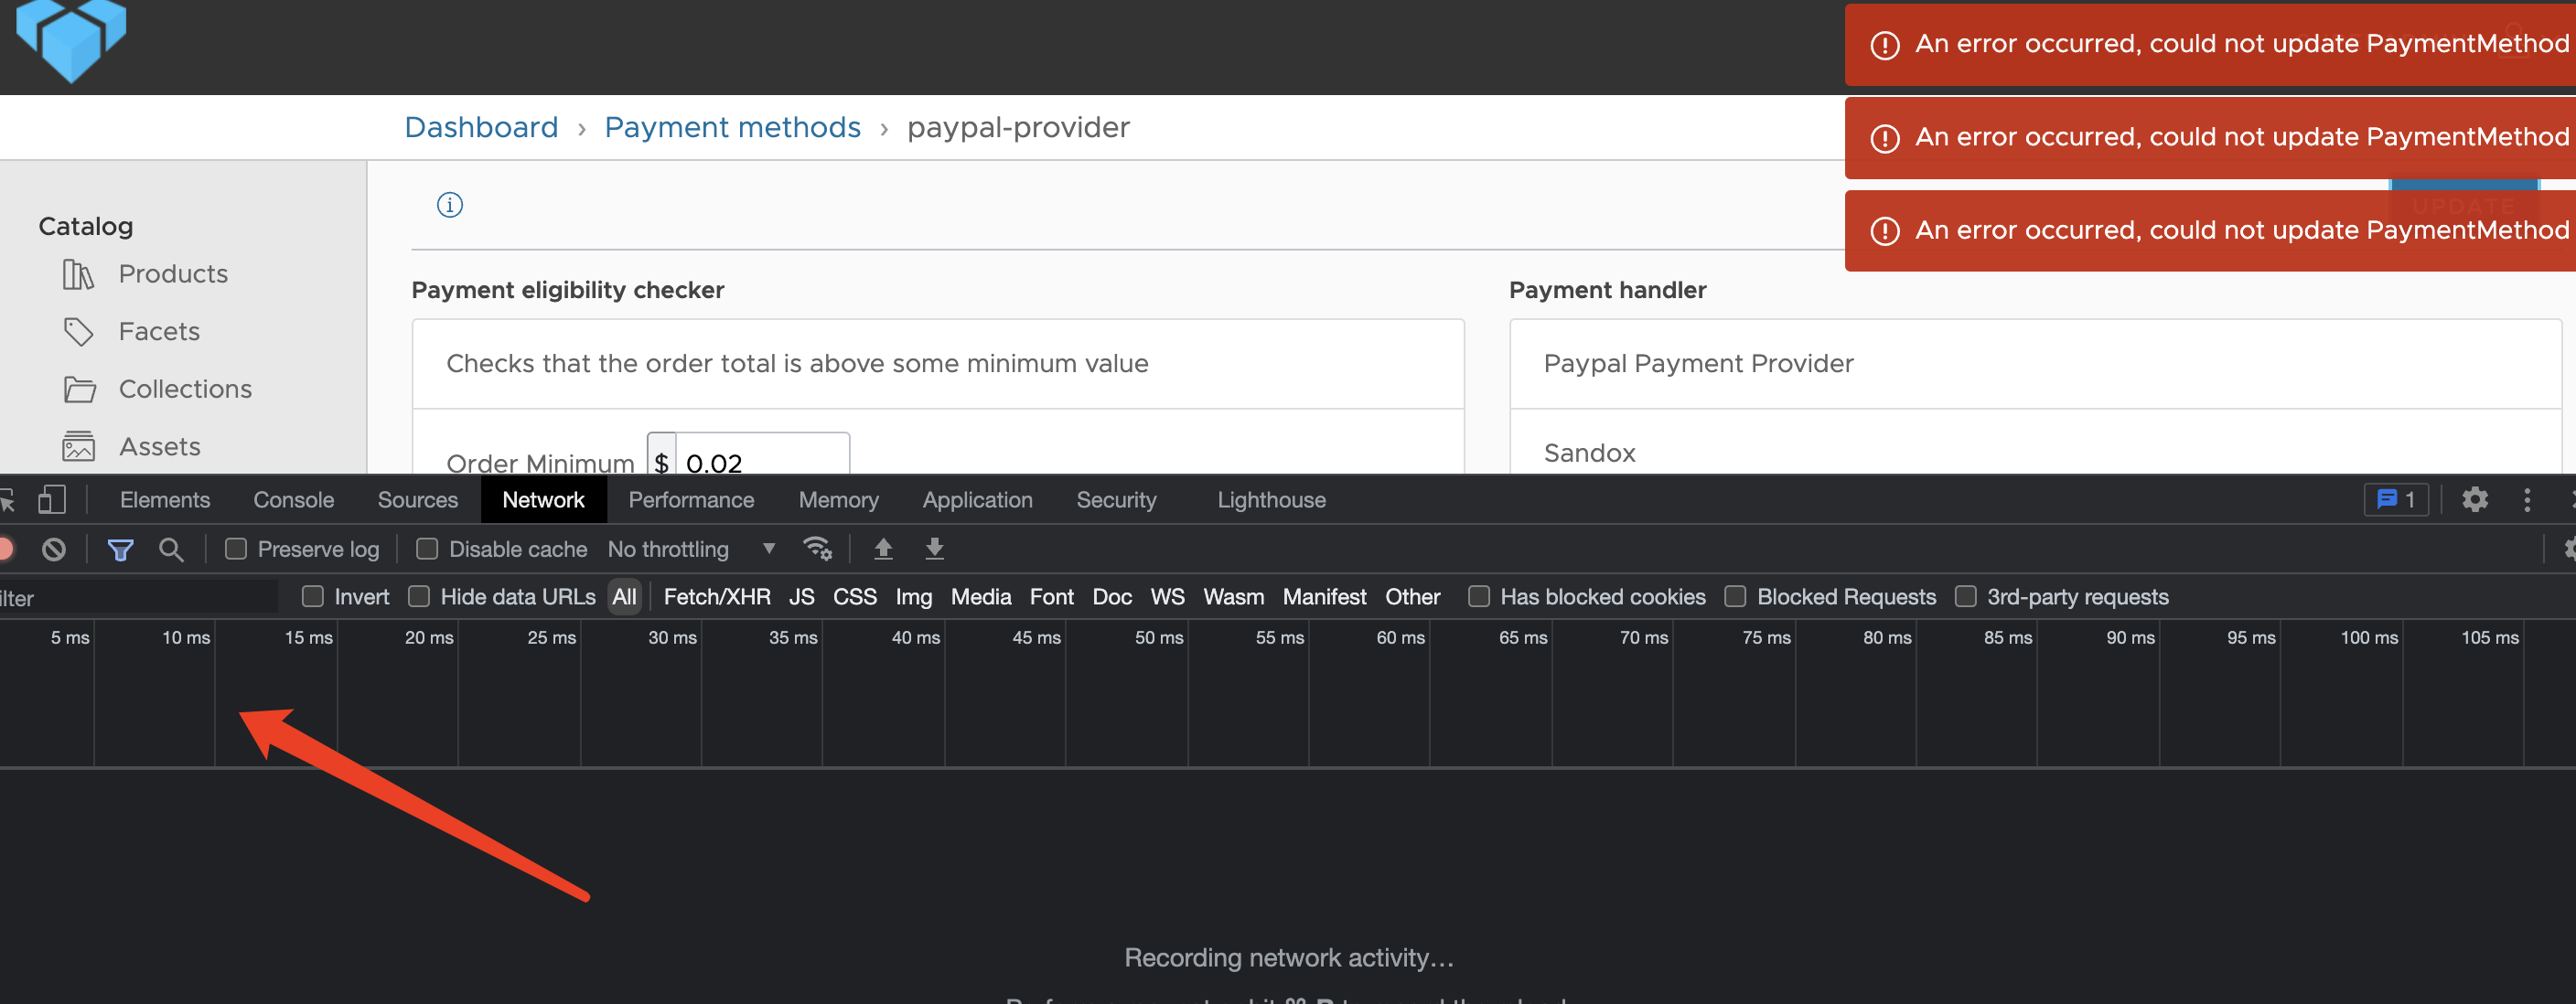Screen dimensions: 2576x1004
Task: Select the inspect element cursor tool
Action: point(10,499)
